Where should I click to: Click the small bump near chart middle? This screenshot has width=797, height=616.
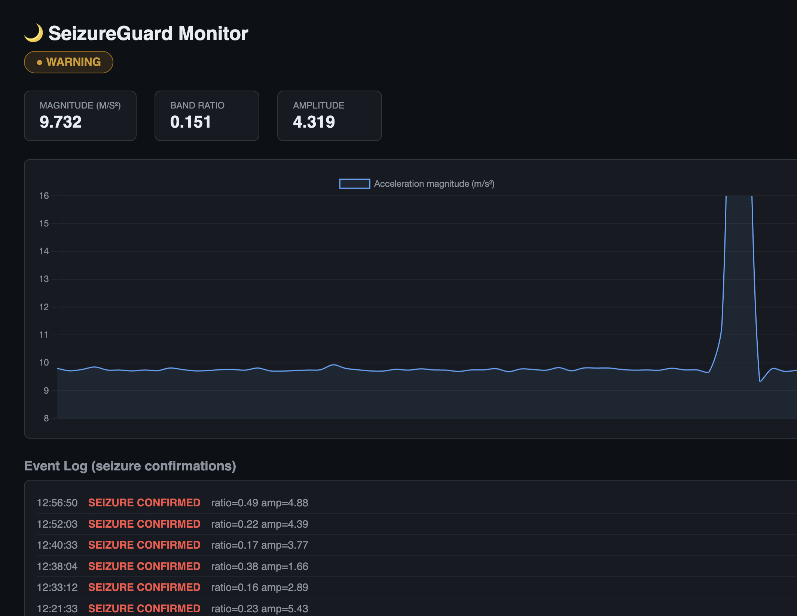[334, 365]
